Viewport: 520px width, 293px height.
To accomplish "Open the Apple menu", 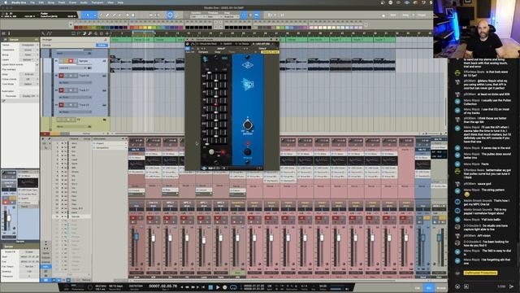I will coord(6,2).
